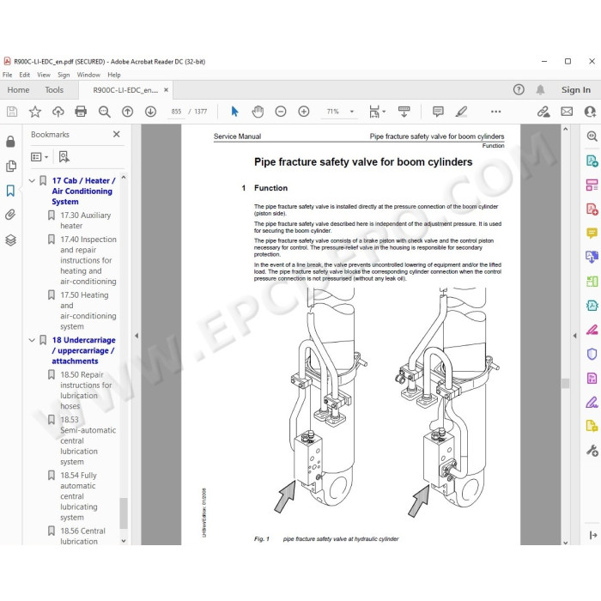The width and height of the screenshot is (601, 601).
Task: Open Help menu
Action: coord(114,75)
